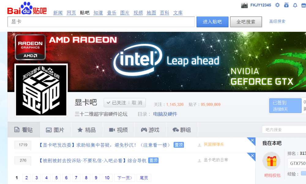The height and width of the screenshot is (184, 306).
Task: Click the FKJY12345 user avatar
Action: click(x=244, y=5)
